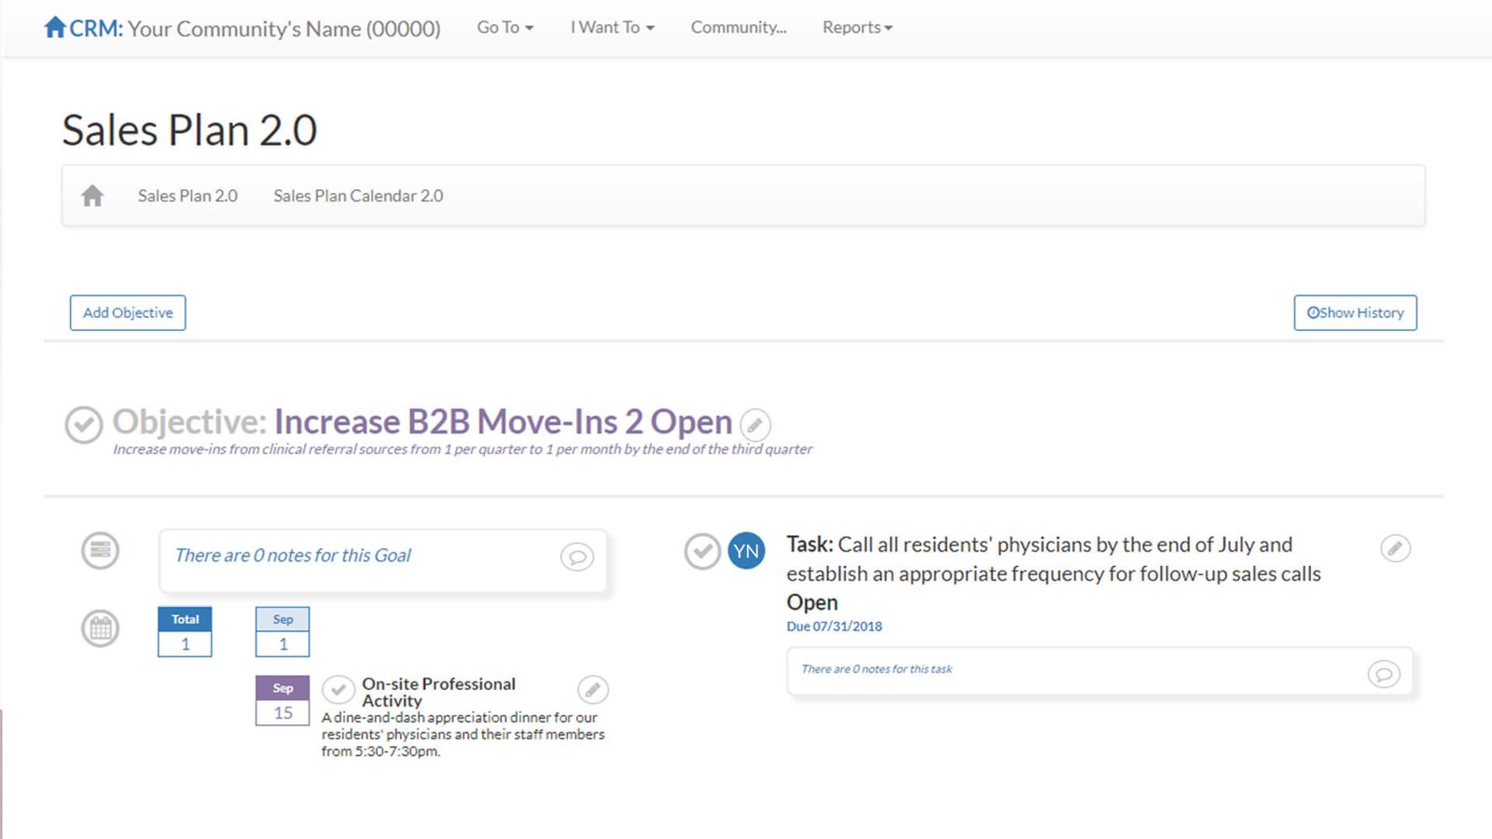The width and height of the screenshot is (1492, 839).
Task: Mark On-site Professional Activity complete
Action: (x=338, y=690)
